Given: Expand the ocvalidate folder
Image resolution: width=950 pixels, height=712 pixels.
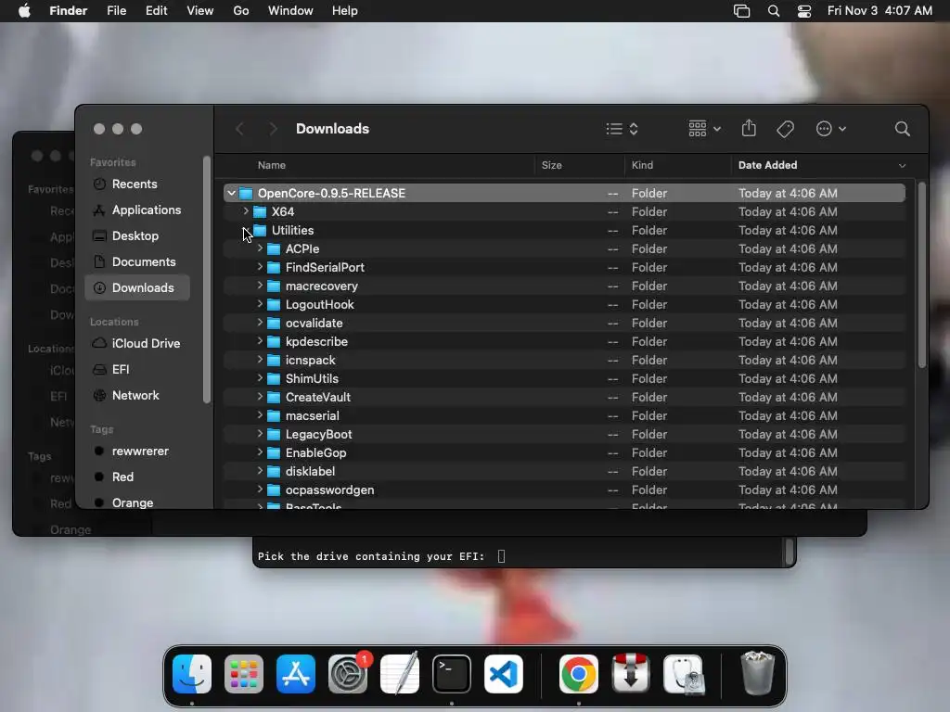Looking at the screenshot, I should pyautogui.click(x=260, y=323).
